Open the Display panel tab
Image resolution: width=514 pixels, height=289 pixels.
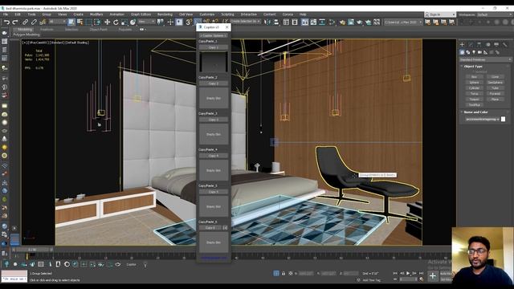coord(496,44)
